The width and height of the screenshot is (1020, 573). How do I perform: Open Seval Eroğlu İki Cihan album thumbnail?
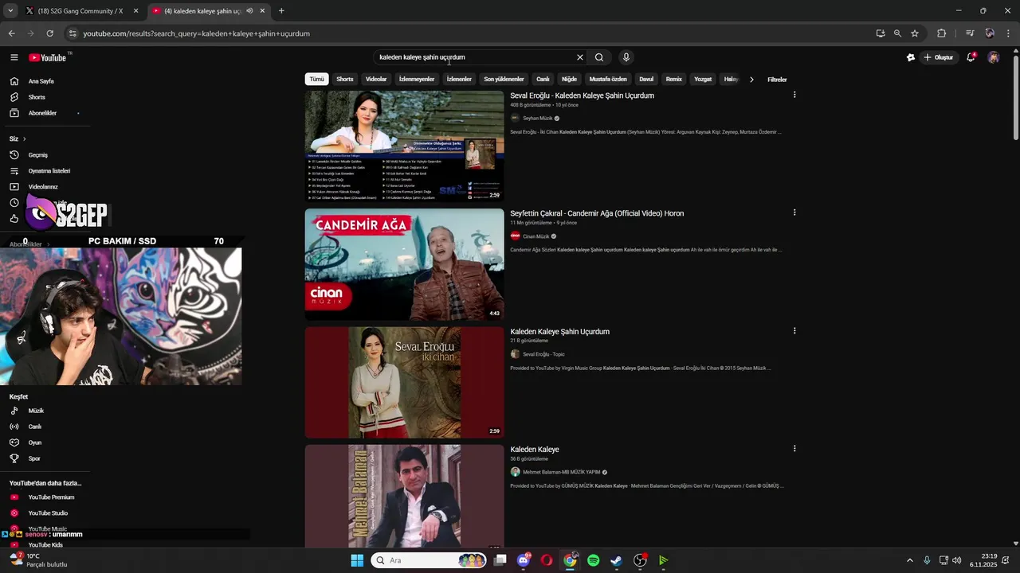404,382
